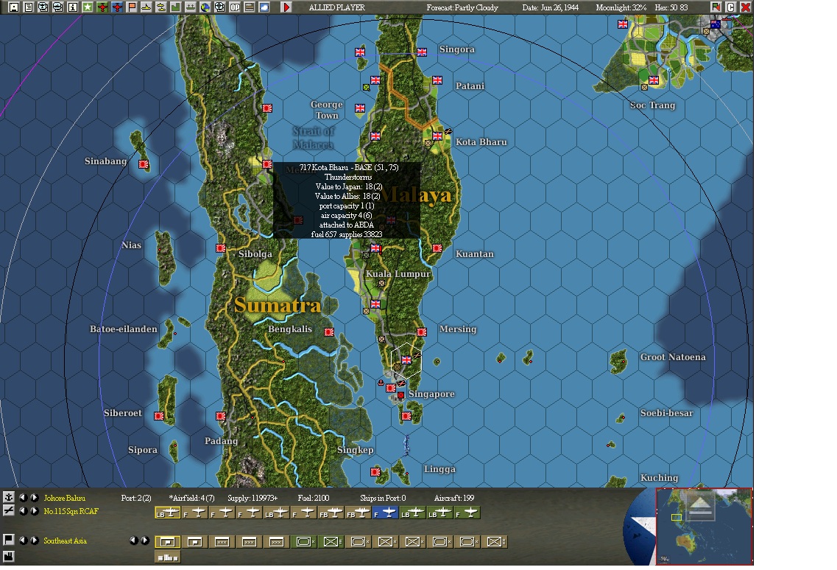Click the red plane on green icon
The height and width of the screenshot is (570, 837).
102,7
